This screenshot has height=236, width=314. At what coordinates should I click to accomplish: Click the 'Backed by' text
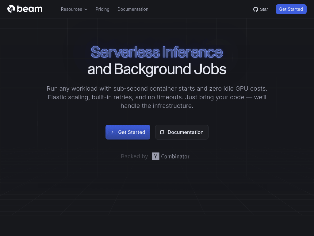click(134, 156)
